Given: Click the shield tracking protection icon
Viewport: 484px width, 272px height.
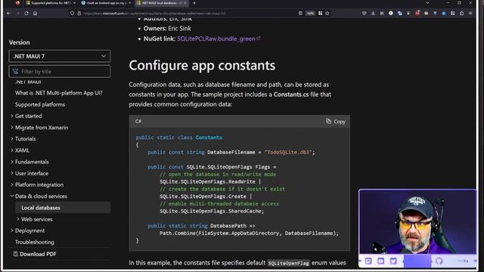Looking at the screenshot, I should pos(73,14).
